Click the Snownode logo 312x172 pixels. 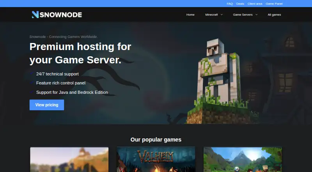coord(57,14)
